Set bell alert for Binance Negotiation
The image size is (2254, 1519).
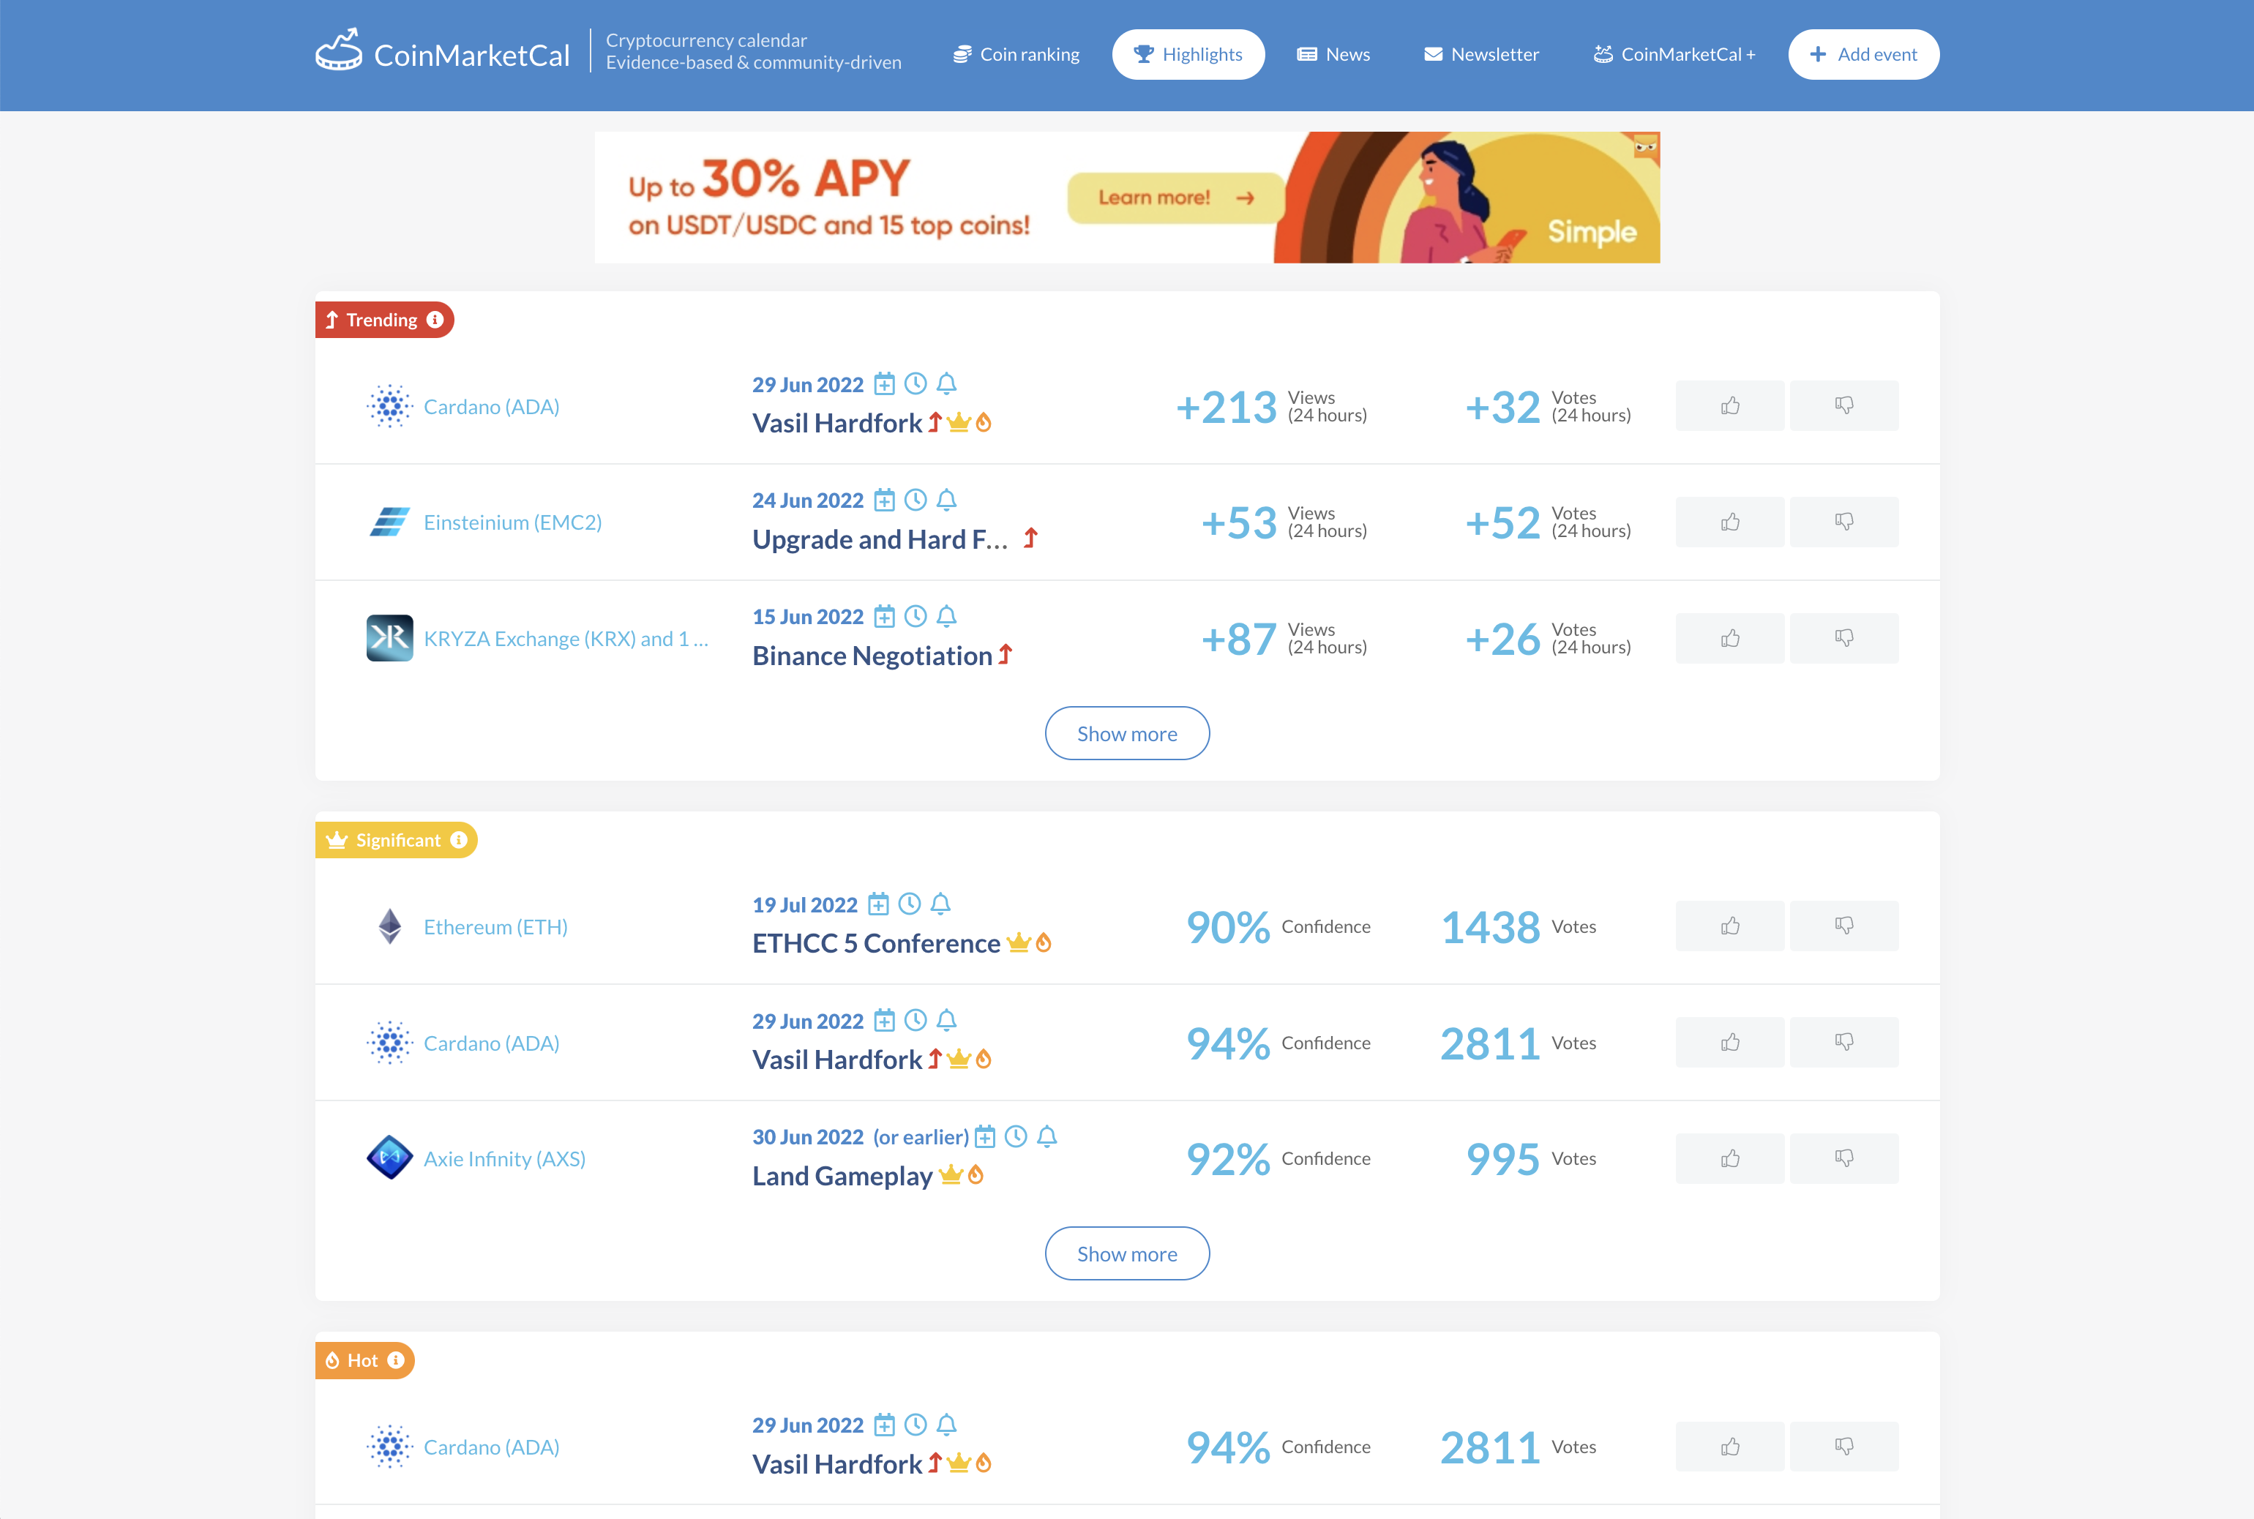tap(946, 616)
